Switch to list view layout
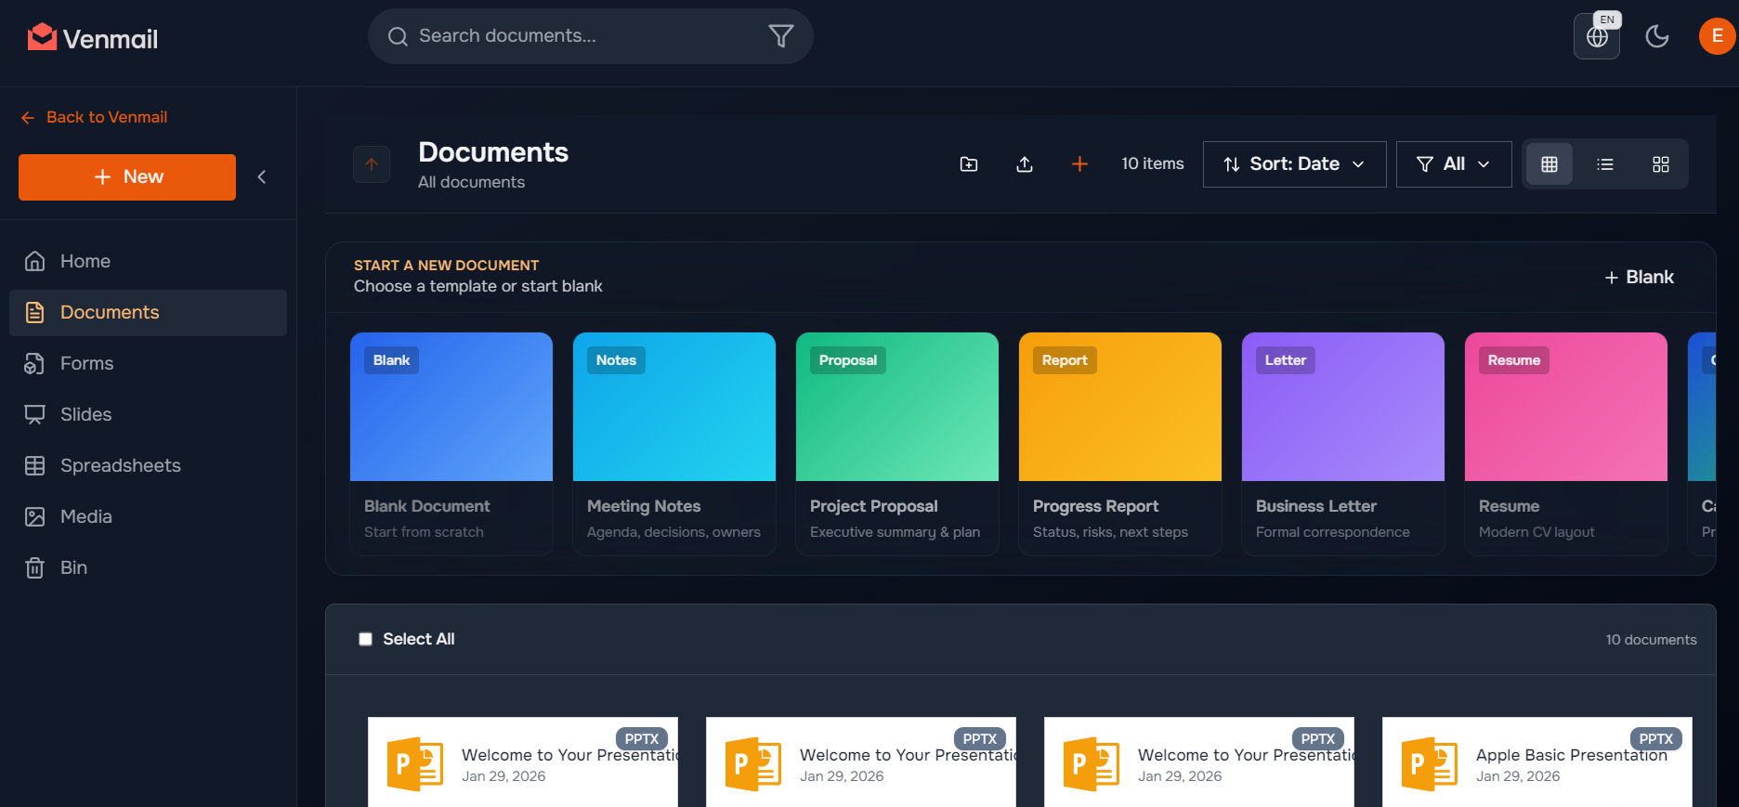Screen dimensions: 1739x807 [1604, 164]
